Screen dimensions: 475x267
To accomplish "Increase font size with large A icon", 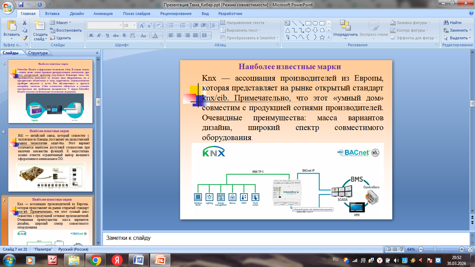I will pyautogui.click(x=142, y=25).
